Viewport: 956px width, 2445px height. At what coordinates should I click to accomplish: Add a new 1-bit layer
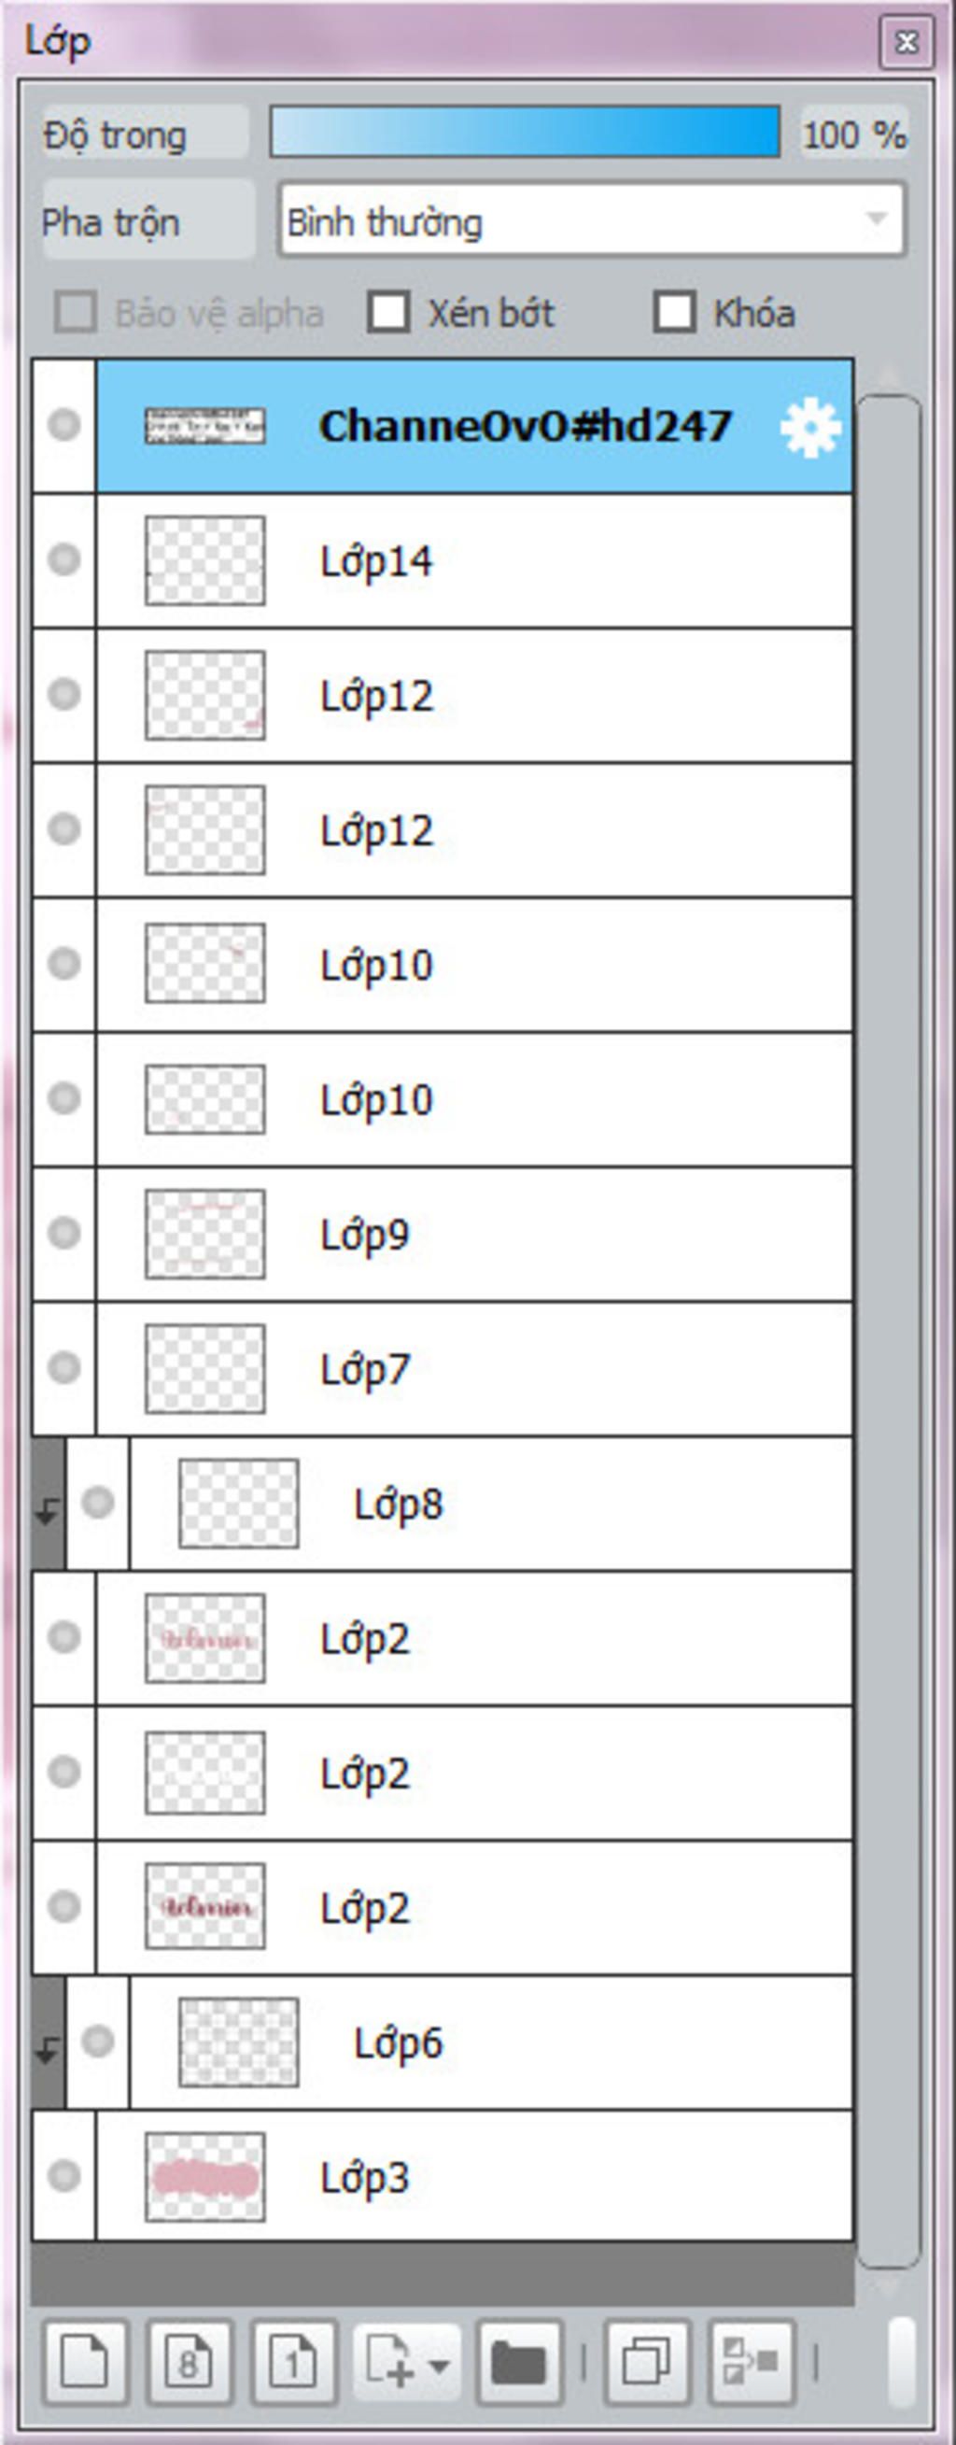pyautogui.click(x=293, y=2361)
